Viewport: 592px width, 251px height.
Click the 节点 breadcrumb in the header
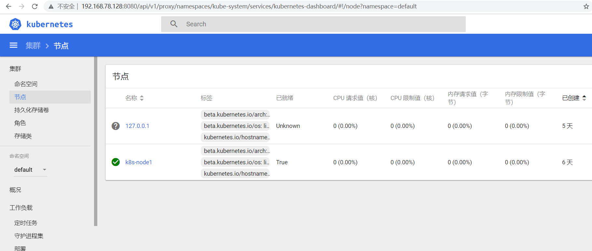[61, 46]
